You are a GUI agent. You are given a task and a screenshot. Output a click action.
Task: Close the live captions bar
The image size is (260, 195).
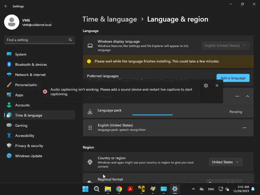point(217,86)
